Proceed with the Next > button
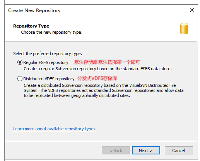Image resolution: width=200 pixels, height=161 pixels. click(x=146, y=151)
